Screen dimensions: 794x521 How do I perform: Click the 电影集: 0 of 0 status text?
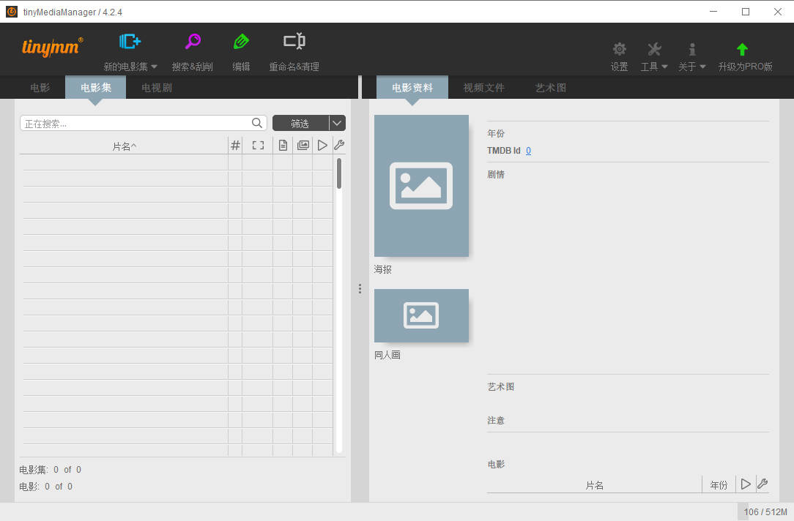pos(50,470)
